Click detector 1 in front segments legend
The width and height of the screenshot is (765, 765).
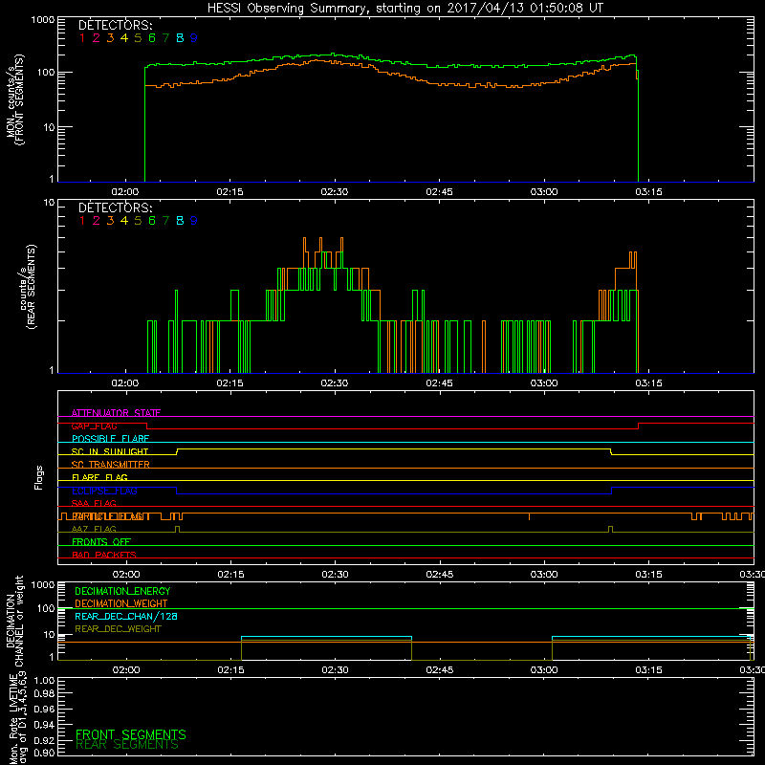click(x=82, y=38)
